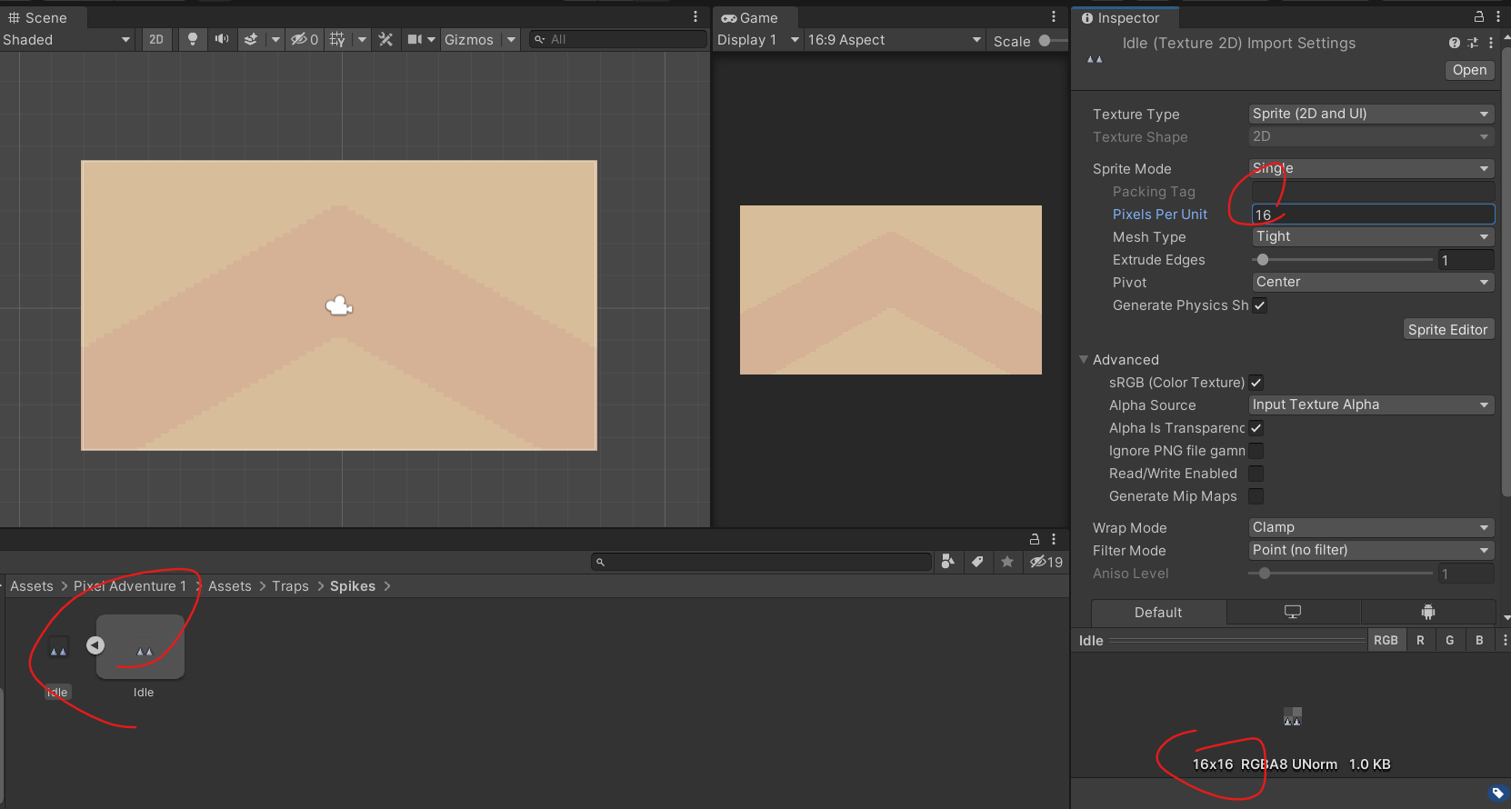The height and width of the screenshot is (809, 1511).
Task: Enable the Read/Write Enabled checkbox
Action: pyautogui.click(x=1256, y=474)
